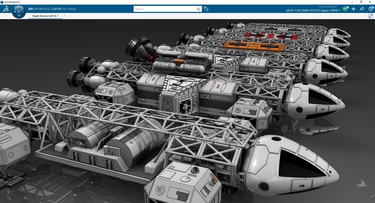
Task: Click the view orientation robot in corner
Action: point(362,183)
